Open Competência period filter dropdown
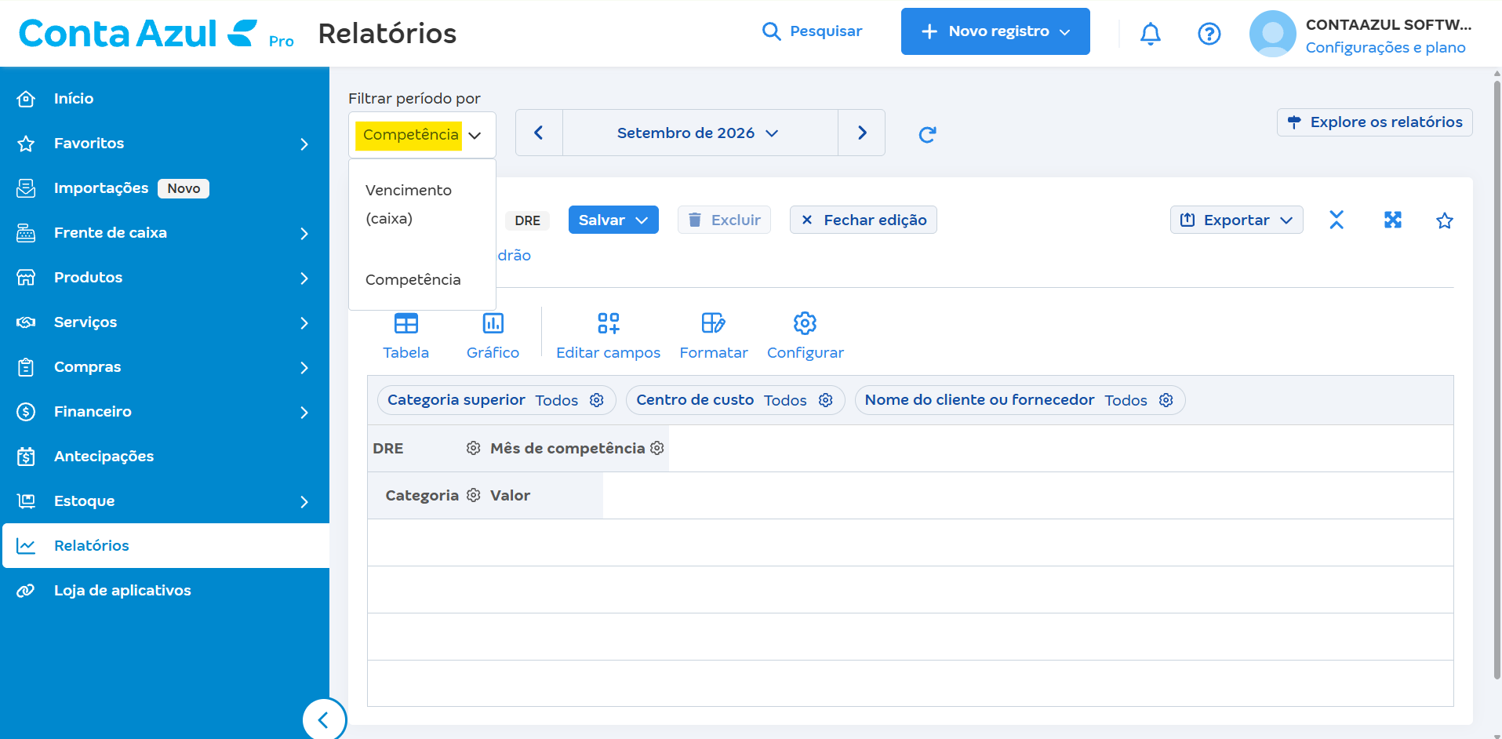 pyautogui.click(x=422, y=135)
